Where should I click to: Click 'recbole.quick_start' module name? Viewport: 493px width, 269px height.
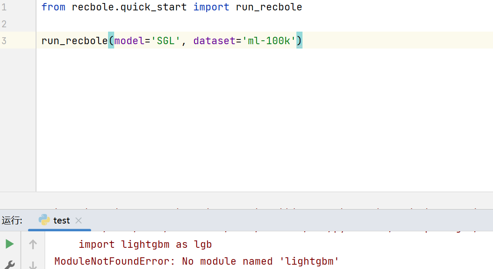point(129,7)
